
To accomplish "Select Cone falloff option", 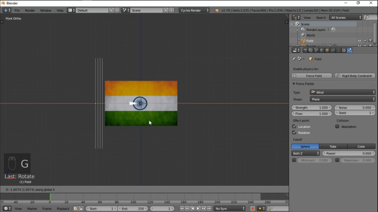I will coord(361,146).
